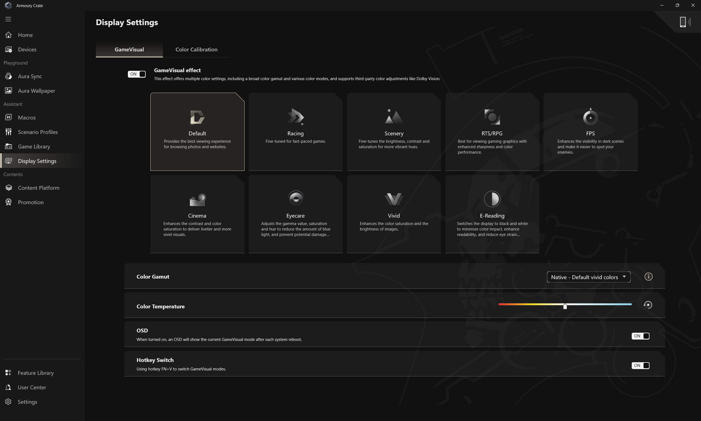This screenshot has width=701, height=421.
Task: Select the GameVisual tab
Action: [x=129, y=49]
